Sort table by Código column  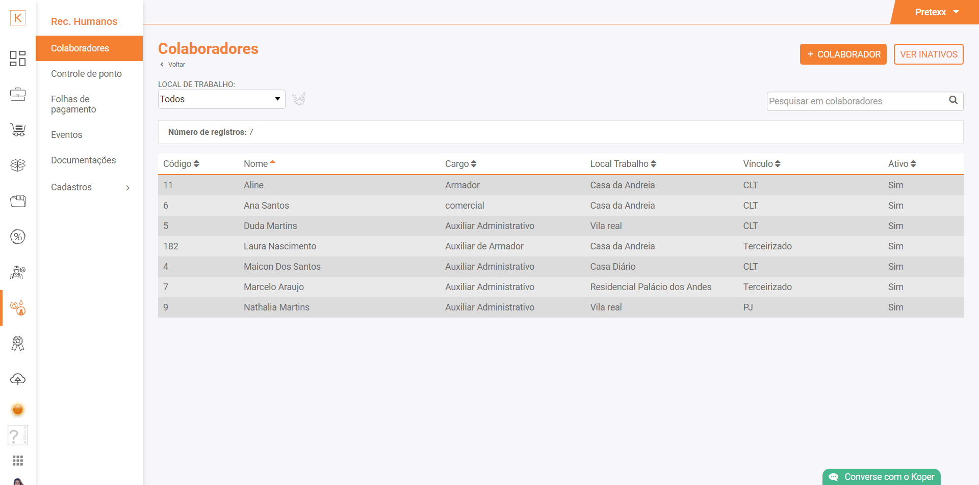(181, 164)
